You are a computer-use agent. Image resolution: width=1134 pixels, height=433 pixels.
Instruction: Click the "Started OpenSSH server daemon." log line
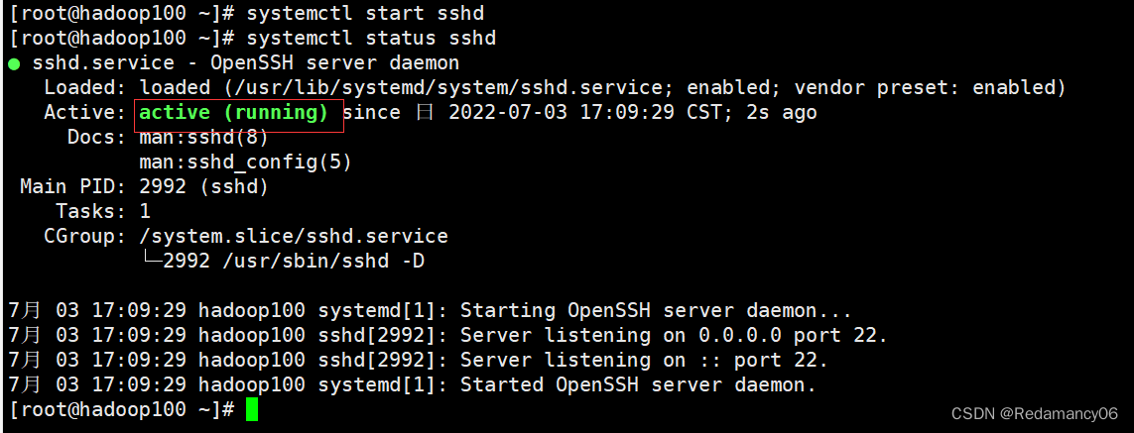click(638, 384)
